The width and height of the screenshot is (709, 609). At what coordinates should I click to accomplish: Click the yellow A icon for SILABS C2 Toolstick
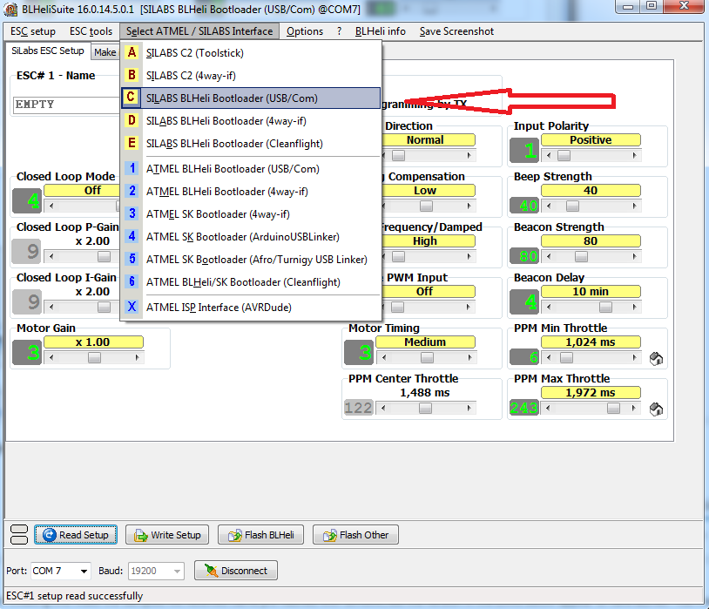132,52
